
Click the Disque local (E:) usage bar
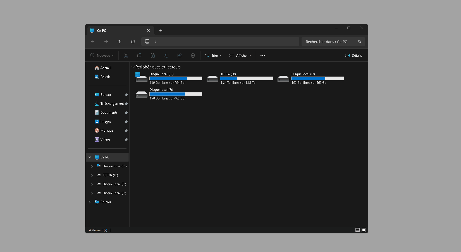pyautogui.click(x=317, y=79)
